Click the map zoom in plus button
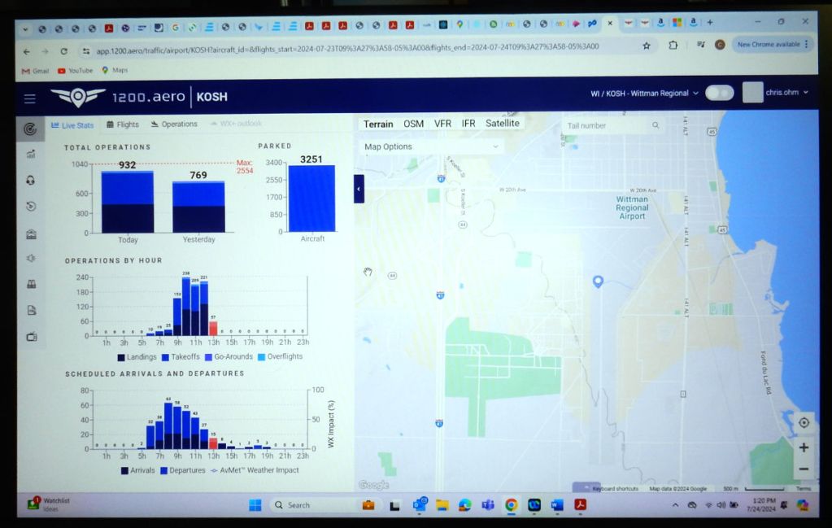 [x=804, y=447]
